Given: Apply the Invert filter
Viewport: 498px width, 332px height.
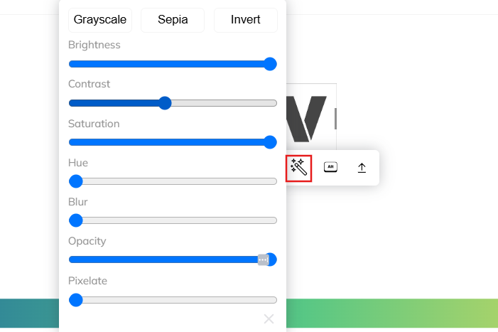Looking at the screenshot, I should [x=246, y=20].
